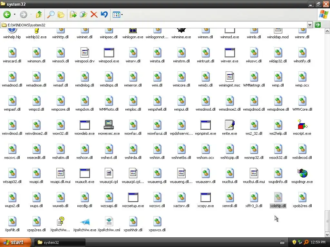Click the Move To toolbar icon

pos(73,14)
